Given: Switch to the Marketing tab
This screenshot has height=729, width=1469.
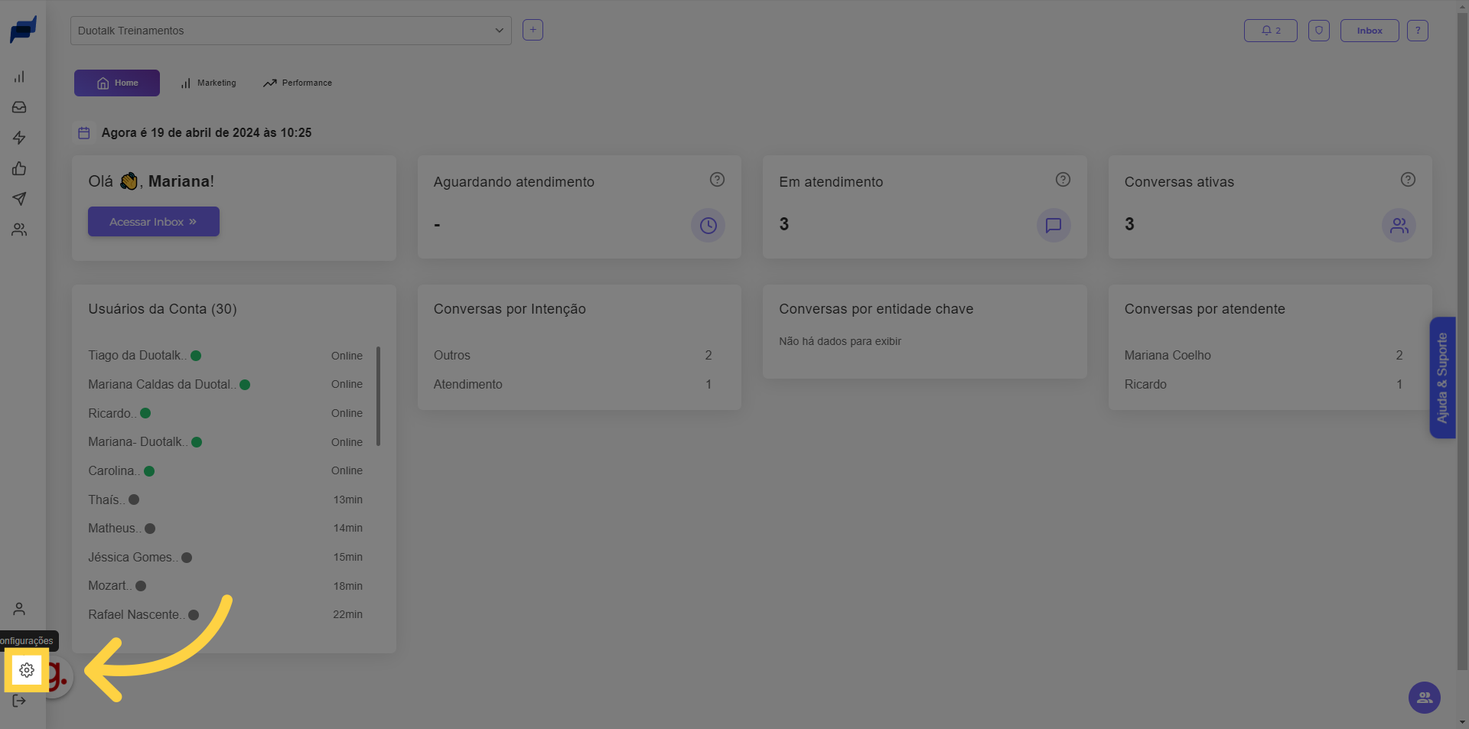Looking at the screenshot, I should [x=208, y=83].
